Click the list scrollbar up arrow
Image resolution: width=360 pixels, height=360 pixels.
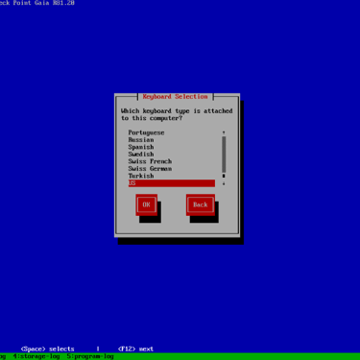click(224, 132)
